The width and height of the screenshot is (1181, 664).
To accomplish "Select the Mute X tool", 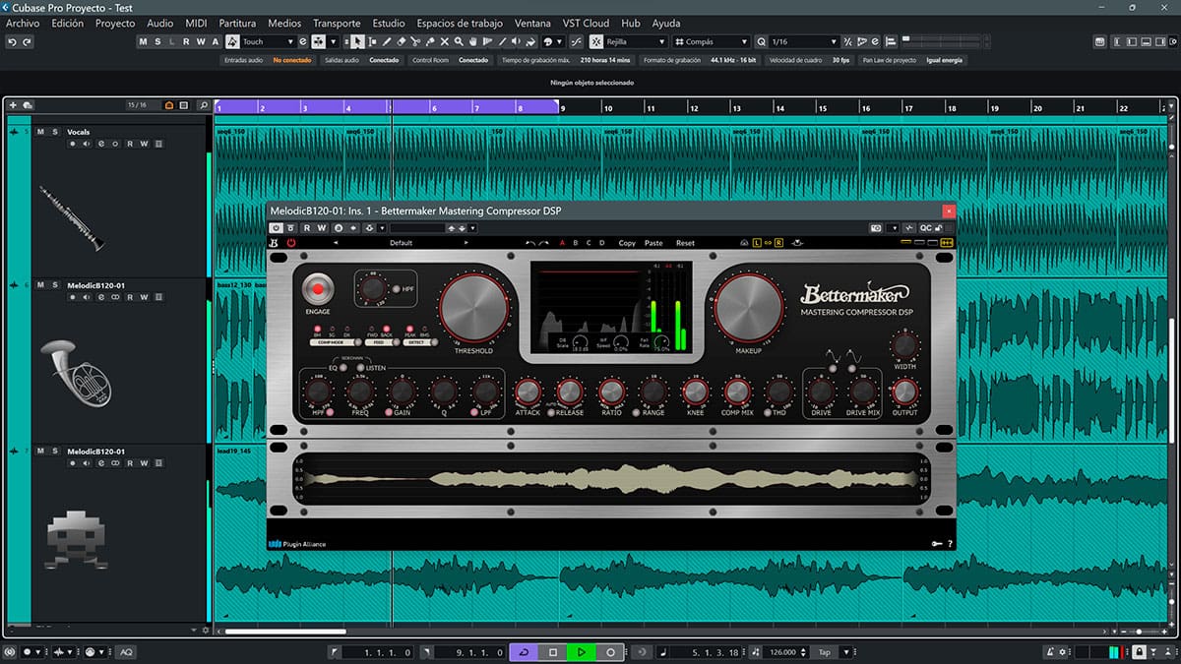I will pos(445,42).
